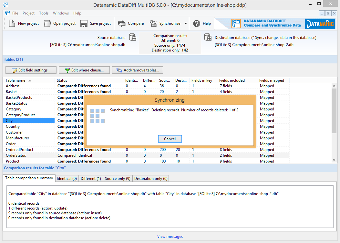Open the Project menu

coord(28,13)
